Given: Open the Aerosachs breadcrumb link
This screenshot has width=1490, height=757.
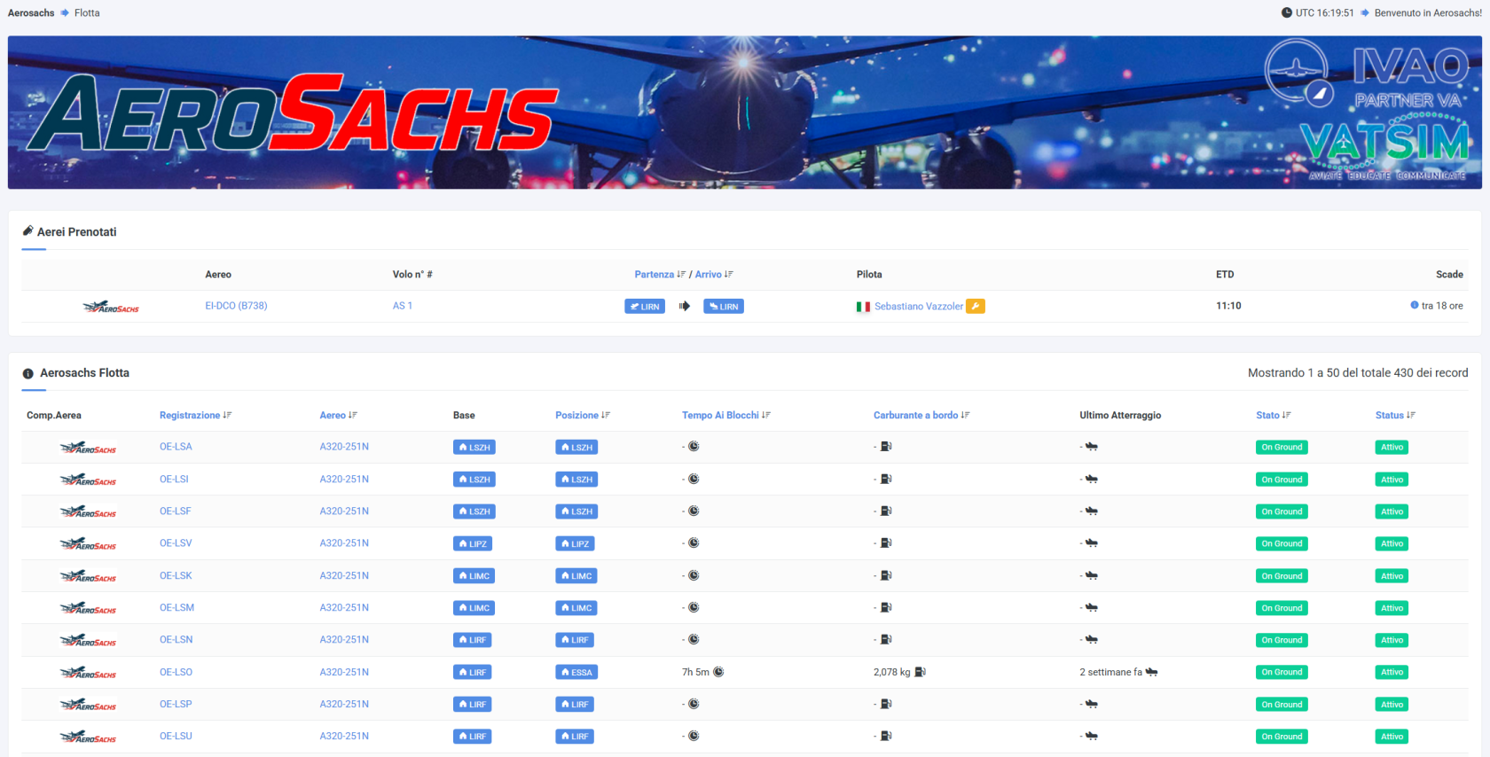Looking at the screenshot, I should (31, 13).
